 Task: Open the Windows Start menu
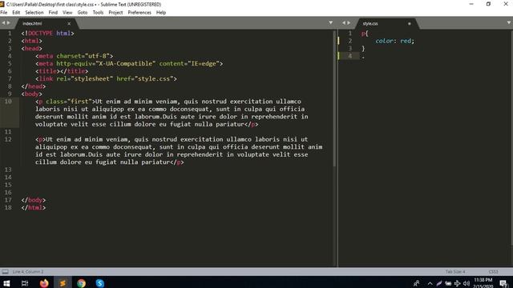[6, 283]
